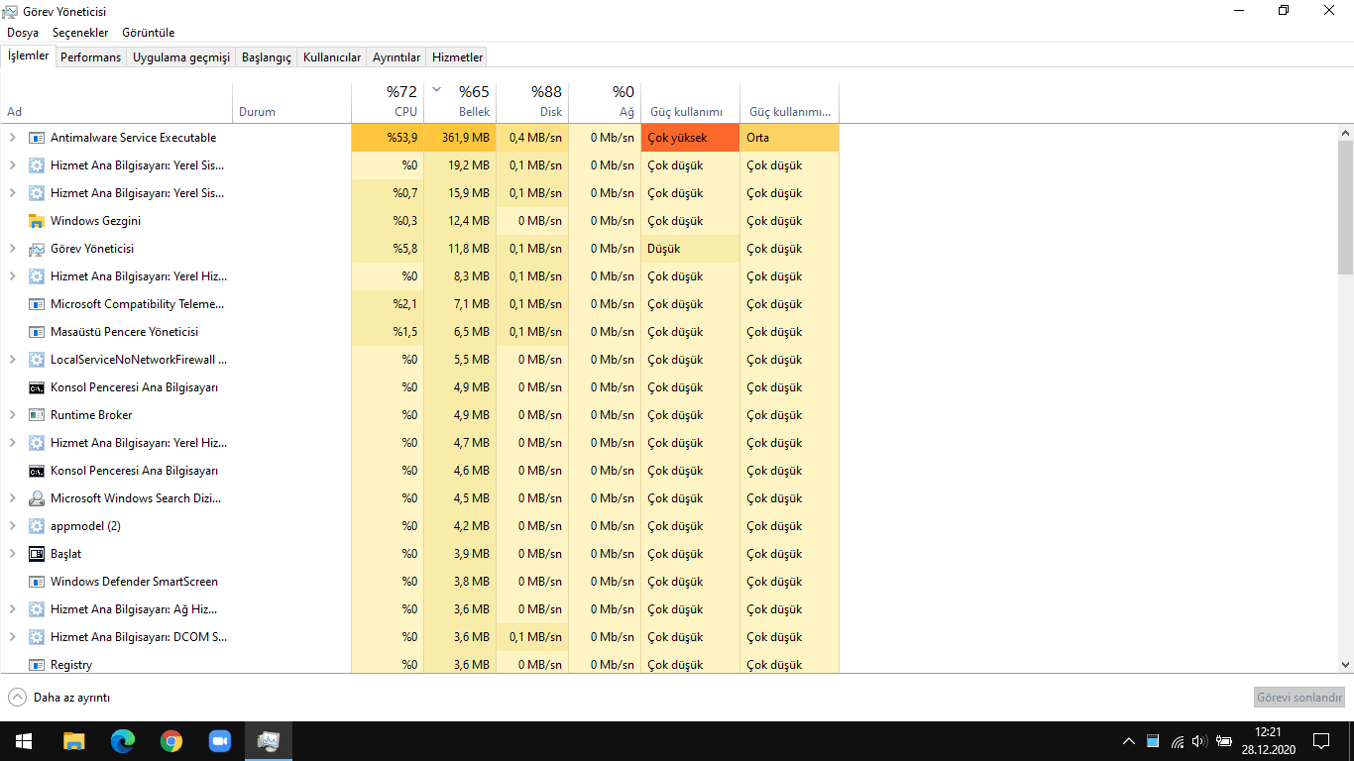Click the Hizmet Ana Bilgisayarı: Ağ Hiz icon
Viewport: 1354px width, 761px height.
(x=37, y=609)
